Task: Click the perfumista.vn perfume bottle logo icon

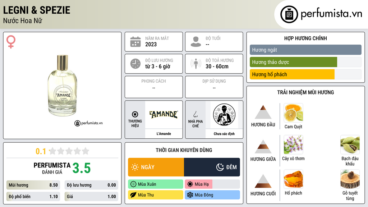Action: (289, 14)
